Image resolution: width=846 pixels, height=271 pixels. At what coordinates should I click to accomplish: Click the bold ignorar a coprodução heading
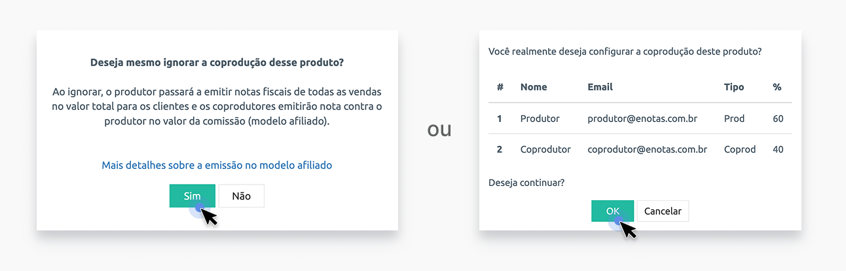[x=217, y=63]
